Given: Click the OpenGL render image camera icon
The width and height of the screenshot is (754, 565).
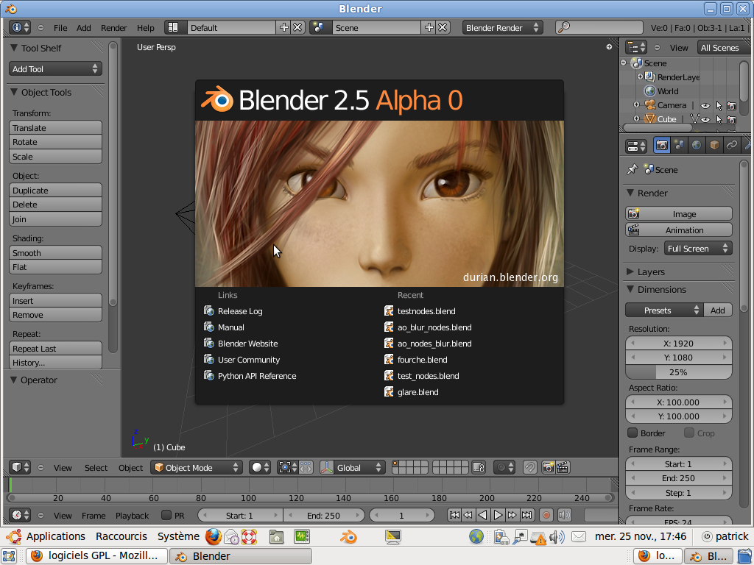Looking at the screenshot, I should click(x=548, y=467).
